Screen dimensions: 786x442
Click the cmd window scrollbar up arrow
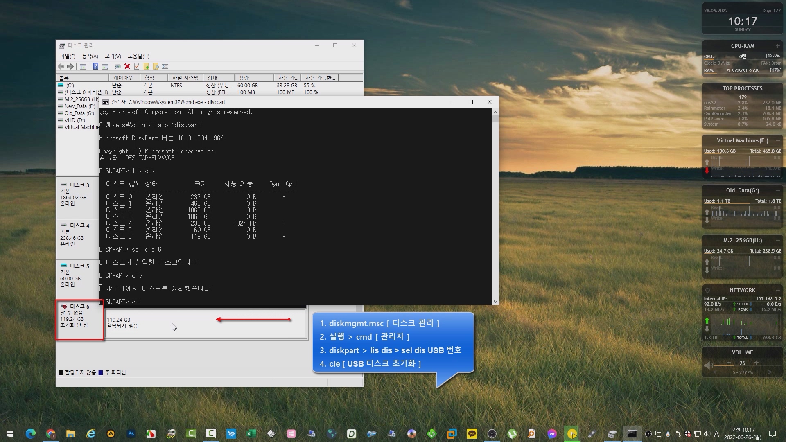coord(495,112)
